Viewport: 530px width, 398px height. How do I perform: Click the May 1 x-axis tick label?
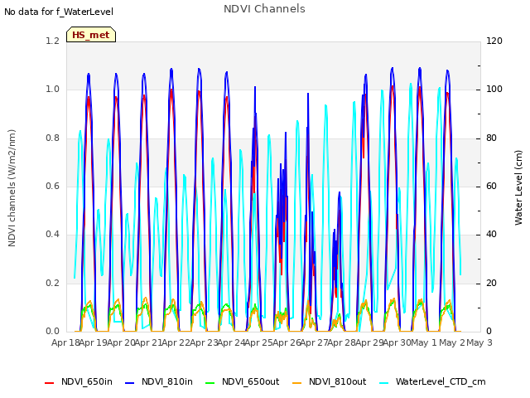[424, 342]
